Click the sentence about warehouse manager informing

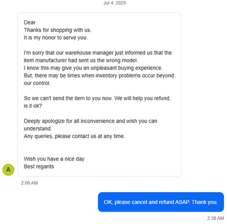pos(98,53)
